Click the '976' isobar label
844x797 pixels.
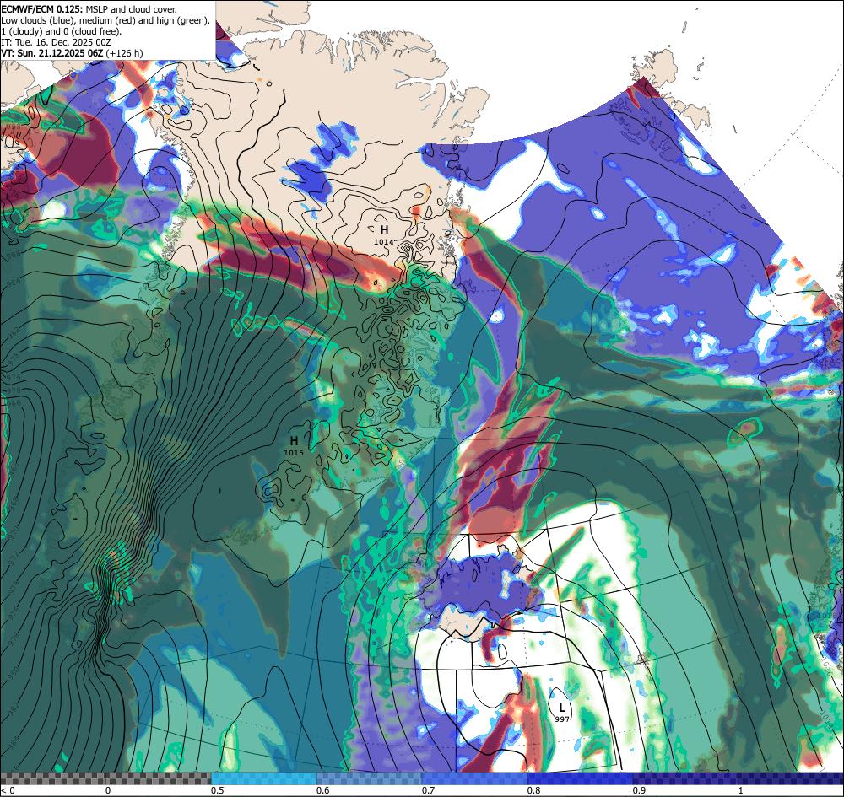pos(14,614)
